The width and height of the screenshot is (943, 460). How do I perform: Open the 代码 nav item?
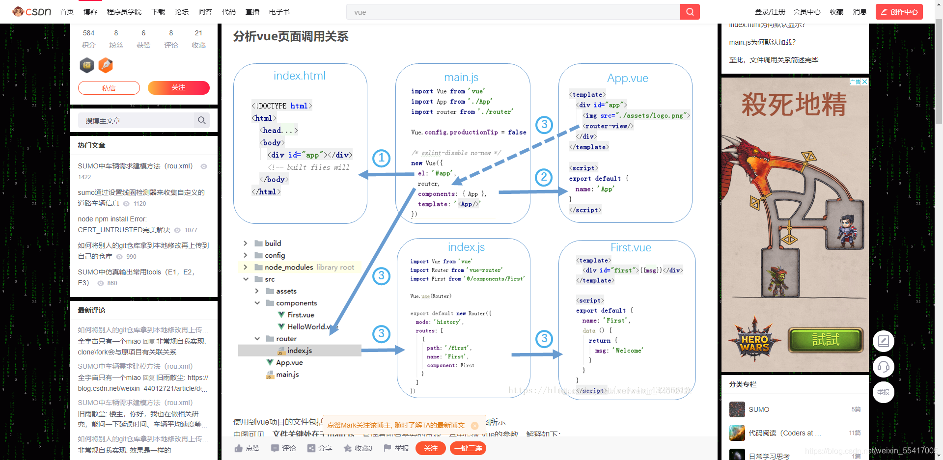coord(229,12)
